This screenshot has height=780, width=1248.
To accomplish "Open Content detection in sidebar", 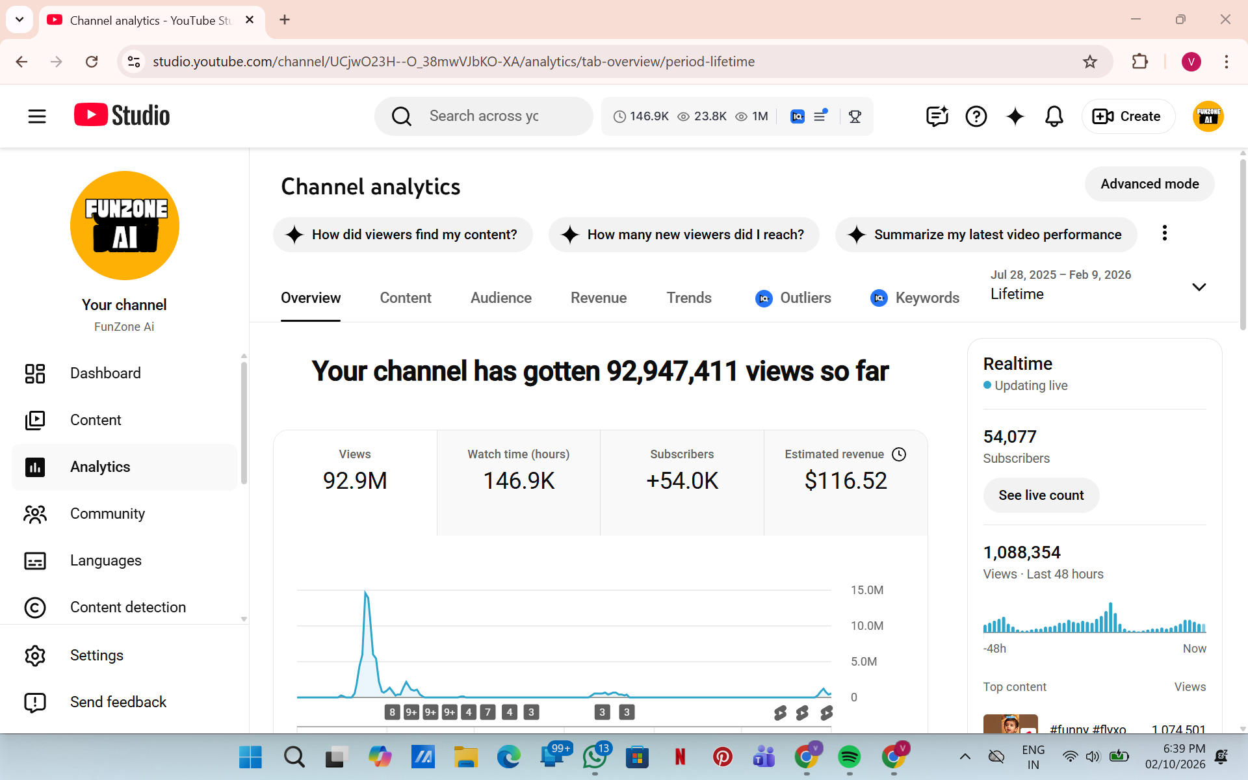I will 127,607.
